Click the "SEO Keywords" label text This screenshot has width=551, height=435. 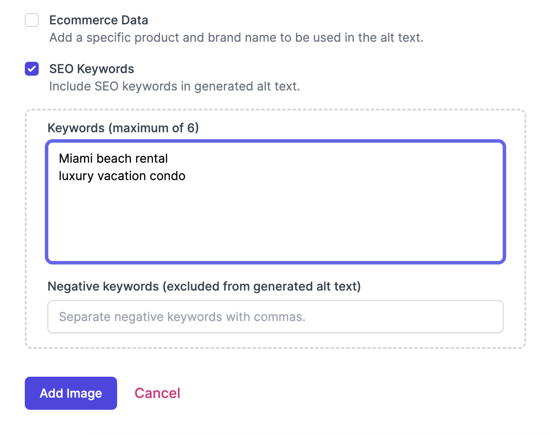91,69
